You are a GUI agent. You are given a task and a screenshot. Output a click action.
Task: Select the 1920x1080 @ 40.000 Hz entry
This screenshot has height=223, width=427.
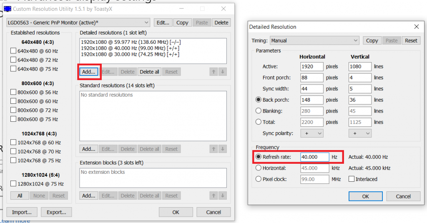(x=130, y=48)
